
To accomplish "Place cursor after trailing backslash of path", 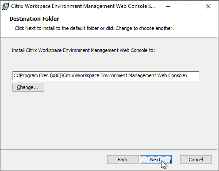I will pos(188,75).
